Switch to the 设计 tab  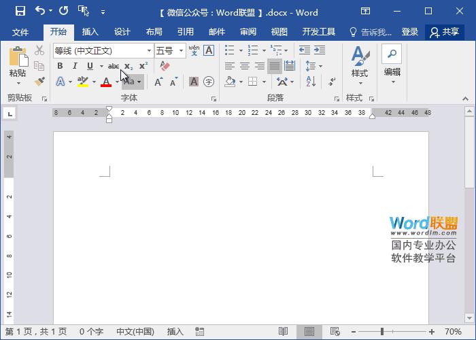[x=122, y=32]
